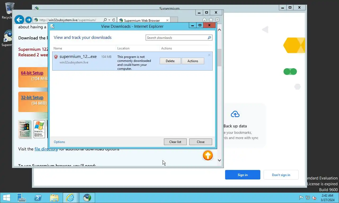Click the red shield warning icon
This screenshot has width=339, height=203.
[x=56, y=57]
